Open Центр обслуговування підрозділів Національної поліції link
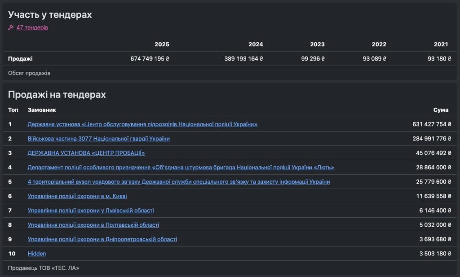Viewport: 460px width, 277px height. click(x=142, y=124)
